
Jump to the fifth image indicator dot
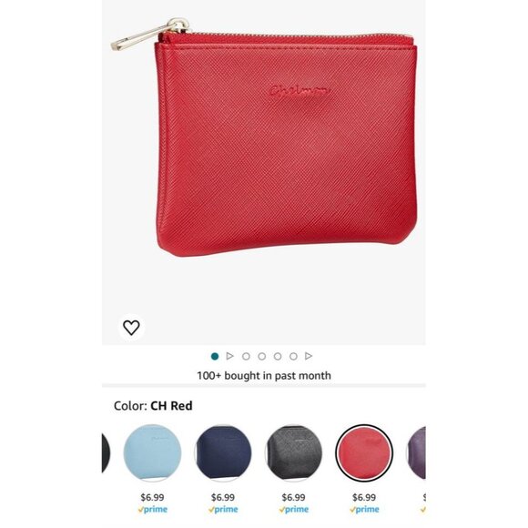(278, 356)
